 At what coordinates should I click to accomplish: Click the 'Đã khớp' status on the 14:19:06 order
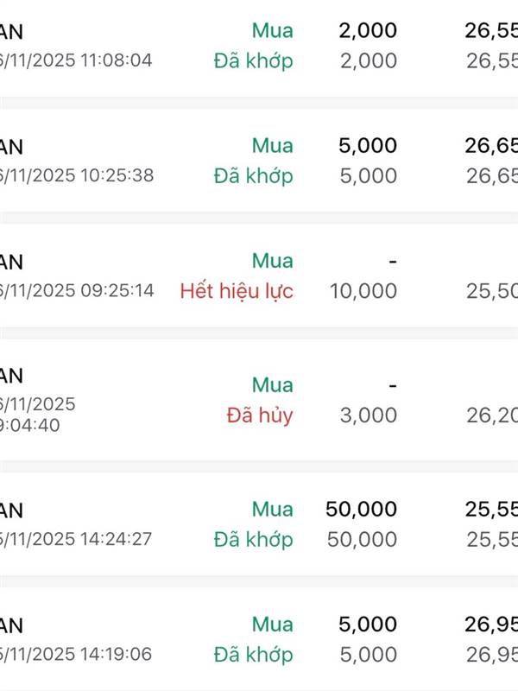point(252,655)
